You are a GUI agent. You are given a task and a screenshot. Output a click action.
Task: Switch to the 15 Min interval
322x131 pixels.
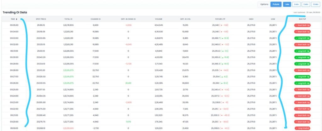pos(315,4)
